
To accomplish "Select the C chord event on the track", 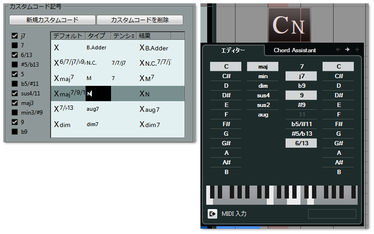I will 289,25.
